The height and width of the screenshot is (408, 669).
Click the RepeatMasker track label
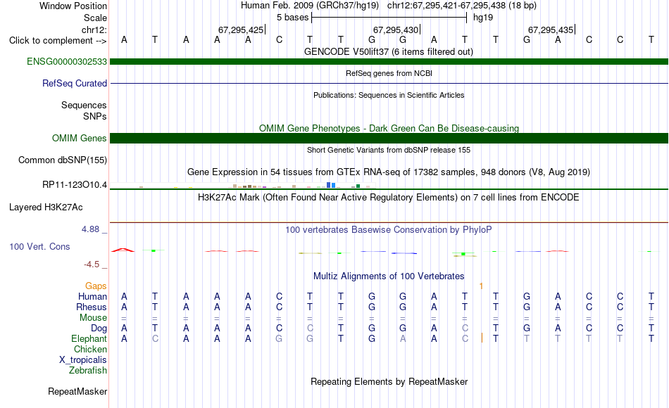[x=77, y=391]
